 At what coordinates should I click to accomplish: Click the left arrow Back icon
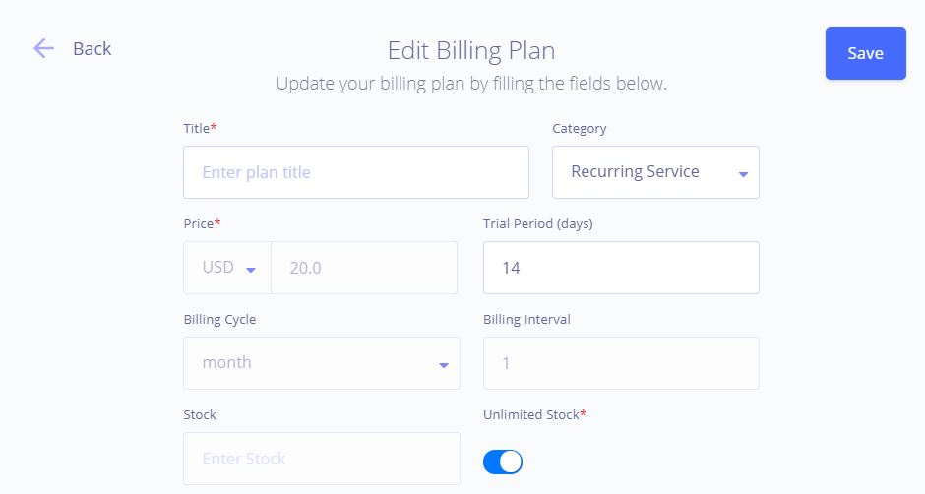pyautogui.click(x=43, y=48)
